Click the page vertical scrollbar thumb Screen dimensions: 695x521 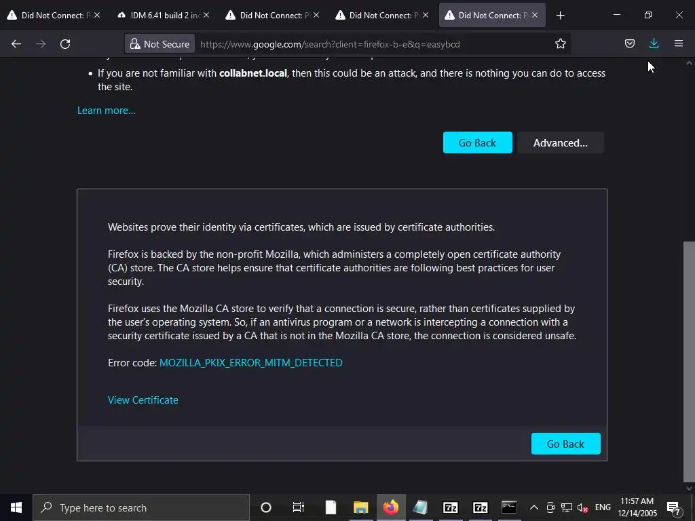(689, 362)
